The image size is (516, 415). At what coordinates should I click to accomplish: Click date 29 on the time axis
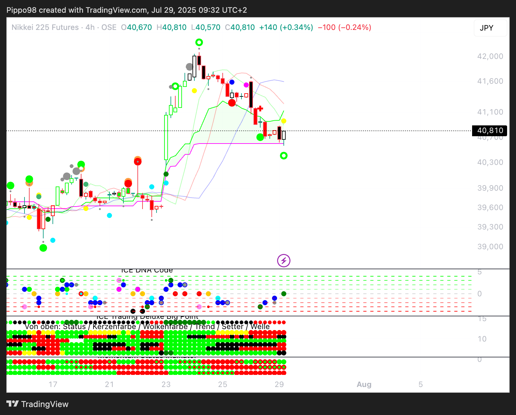(x=279, y=384)
